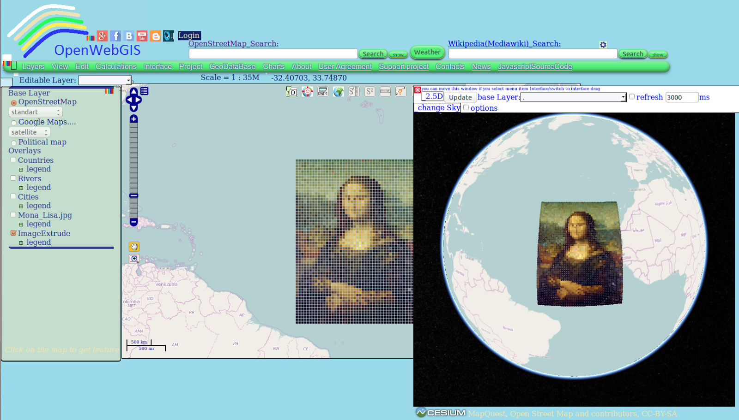Close the Cesium 3D window
739x420 pixels.
418,90
